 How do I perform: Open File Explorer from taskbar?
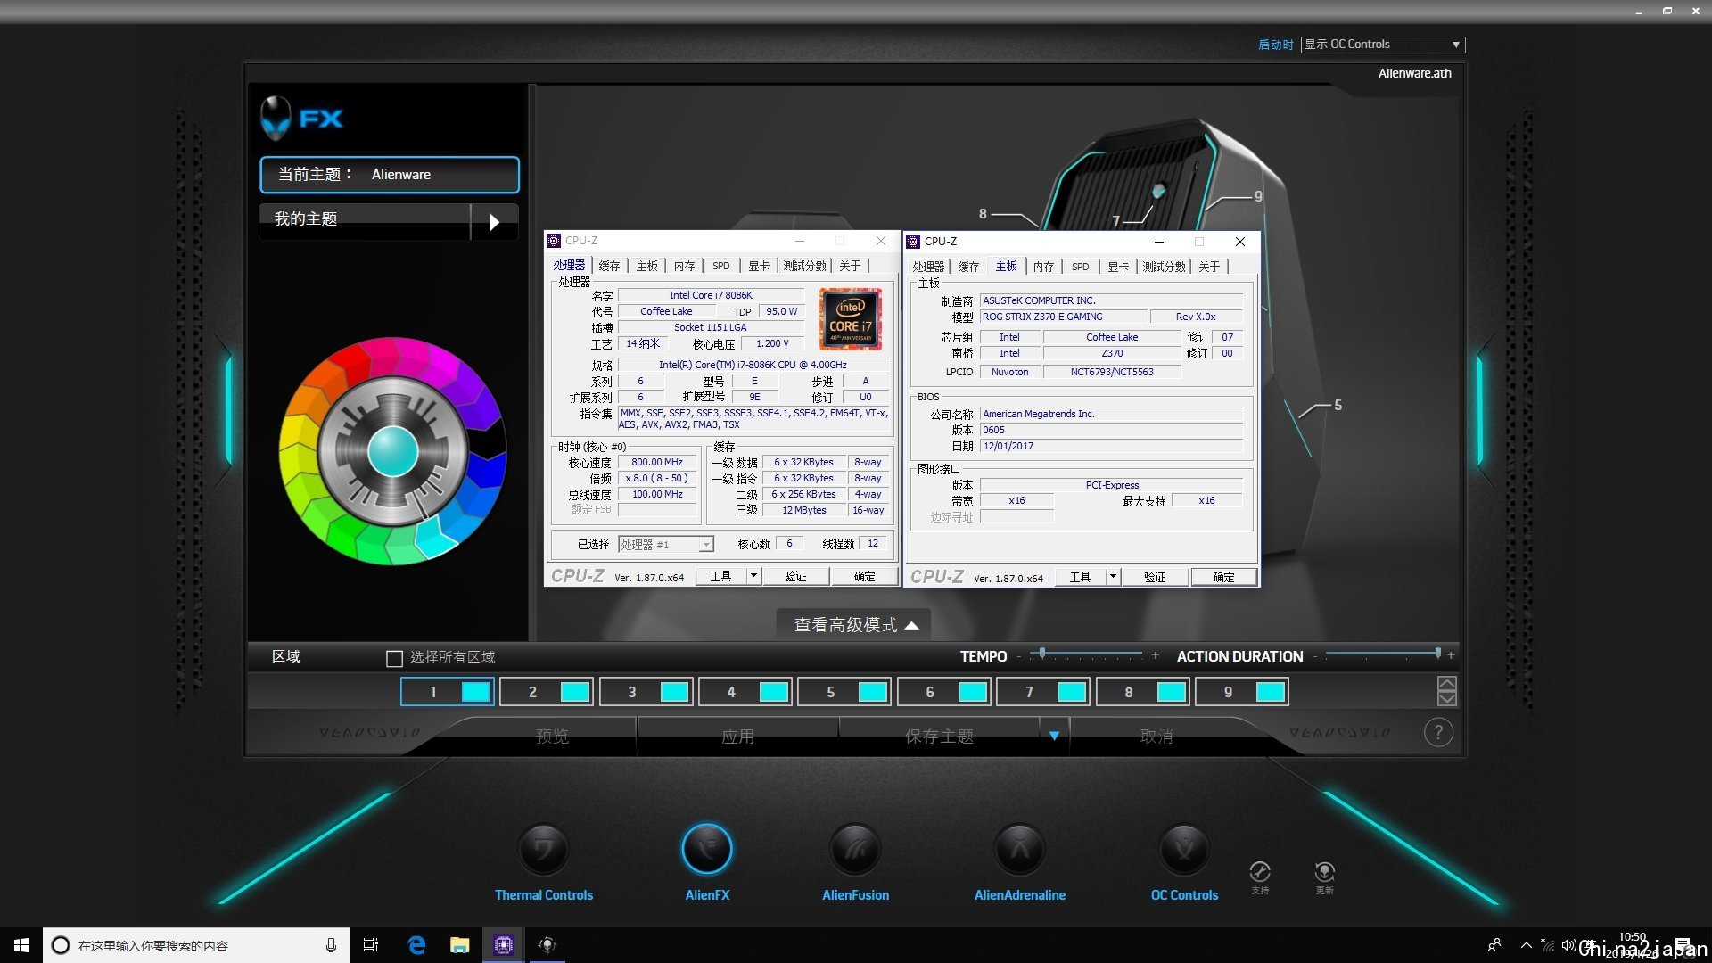(460, 945)
